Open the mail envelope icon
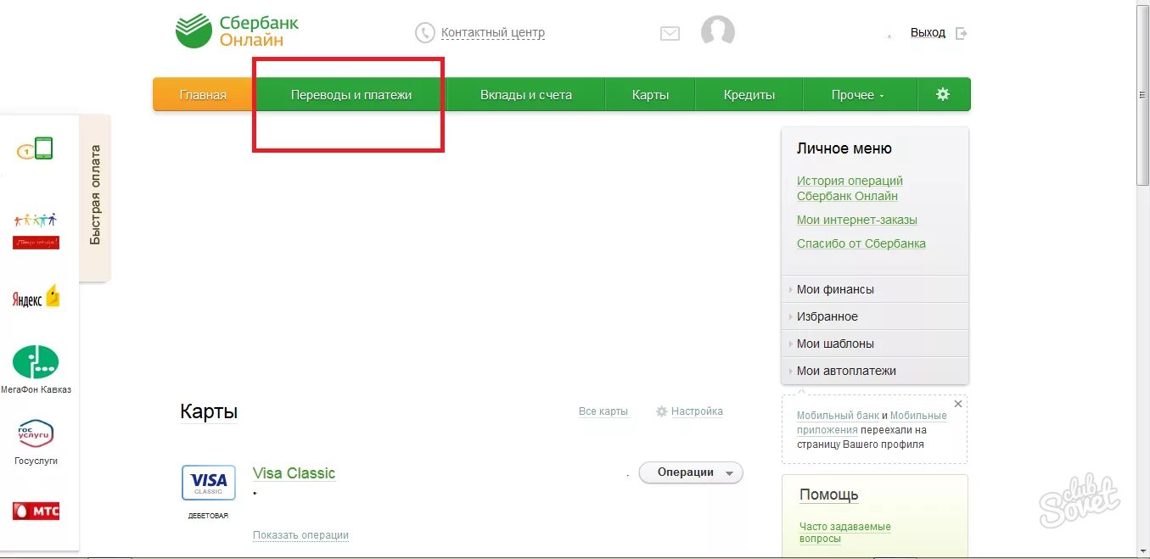The width and height of the screenshot is (1150, 559). tap(670, 34)
